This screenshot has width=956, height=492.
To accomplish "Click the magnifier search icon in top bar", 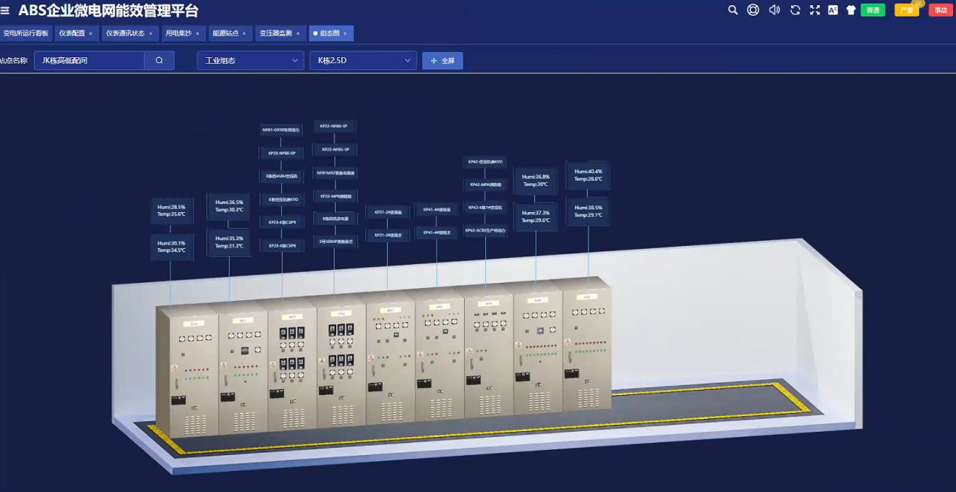I will (x=733, y=10).
